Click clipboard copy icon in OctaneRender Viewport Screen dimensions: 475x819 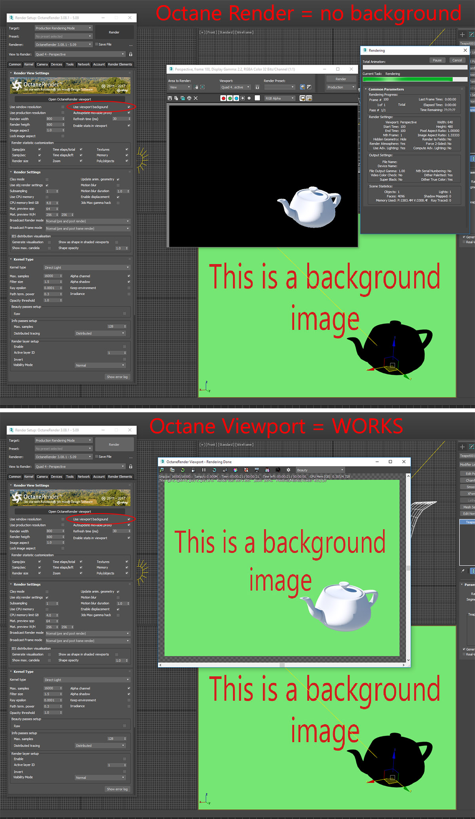click(x=172, y=470)
